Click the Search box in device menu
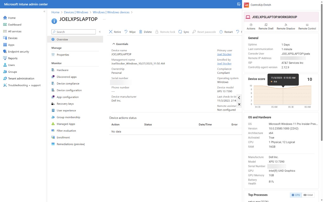 [x=74, y=32]
